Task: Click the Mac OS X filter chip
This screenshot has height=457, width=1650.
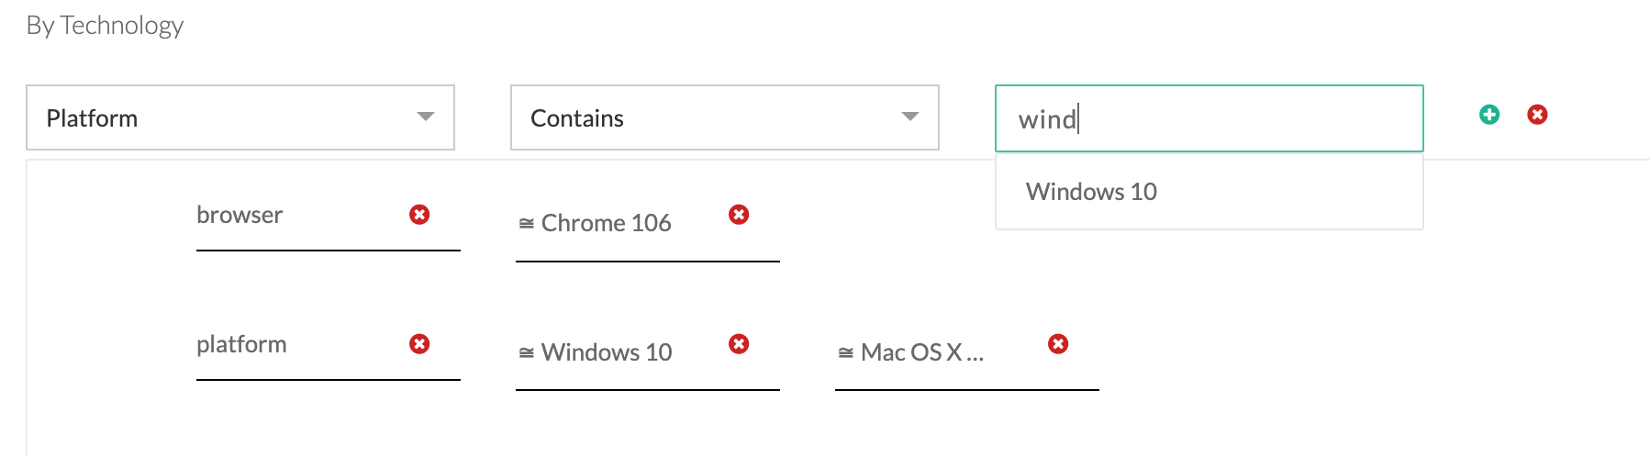Action: pyautogui.click(x=921, y=352)
